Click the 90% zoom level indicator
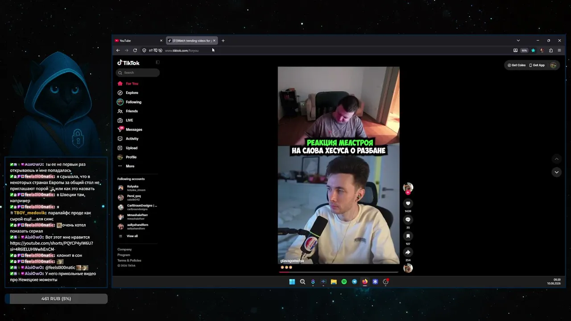This screenshot has width=571, height=321. click(524, 50)
